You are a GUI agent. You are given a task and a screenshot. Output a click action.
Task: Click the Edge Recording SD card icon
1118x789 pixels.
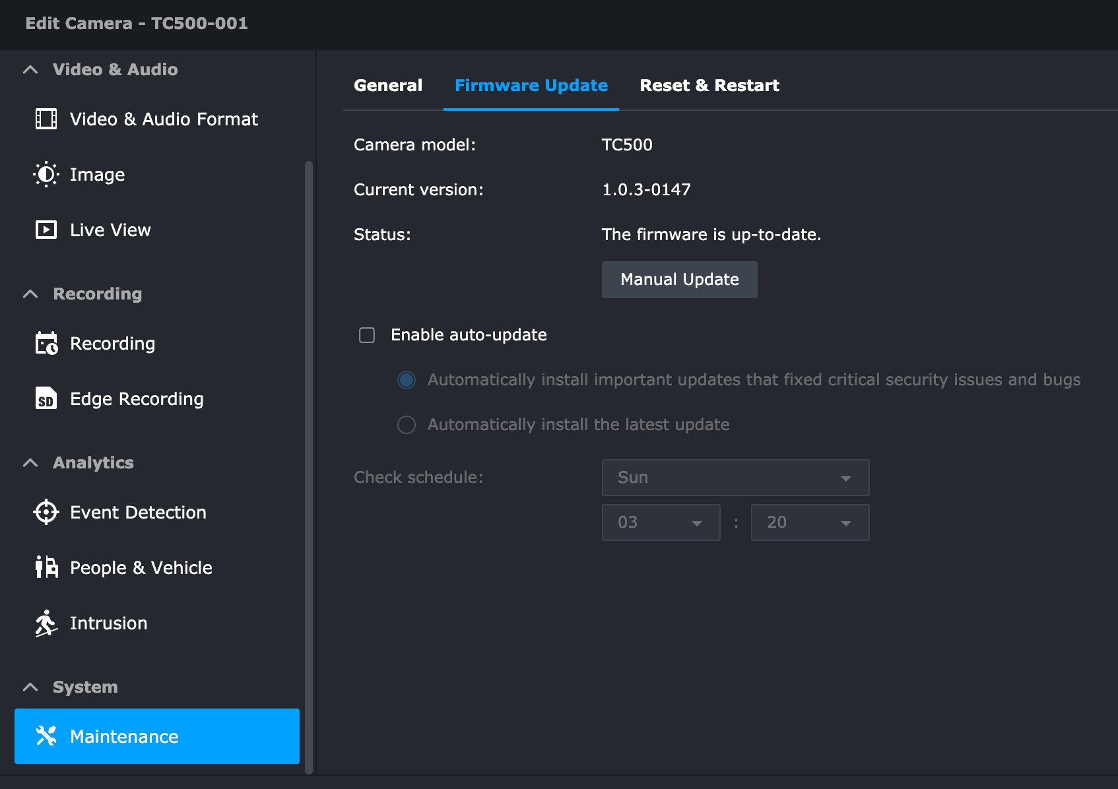click(46, 398)
